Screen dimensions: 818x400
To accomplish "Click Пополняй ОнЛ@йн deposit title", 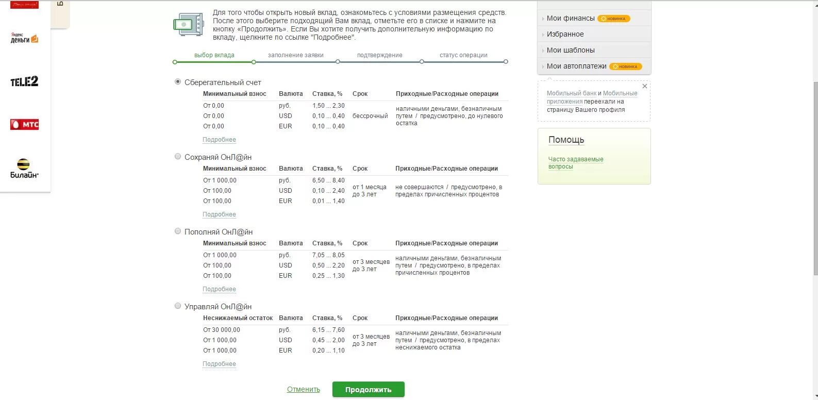I will click(219, 232).
